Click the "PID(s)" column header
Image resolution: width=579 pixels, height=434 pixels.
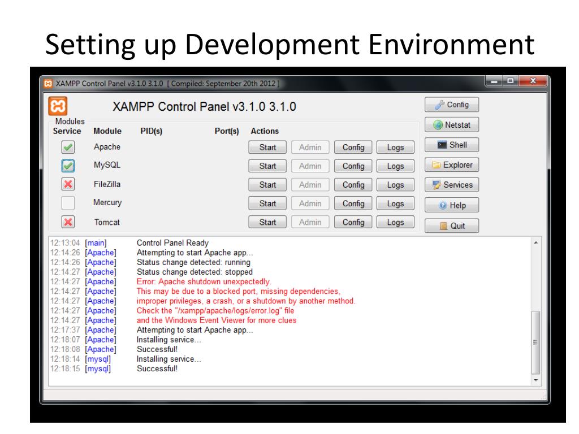152,131
